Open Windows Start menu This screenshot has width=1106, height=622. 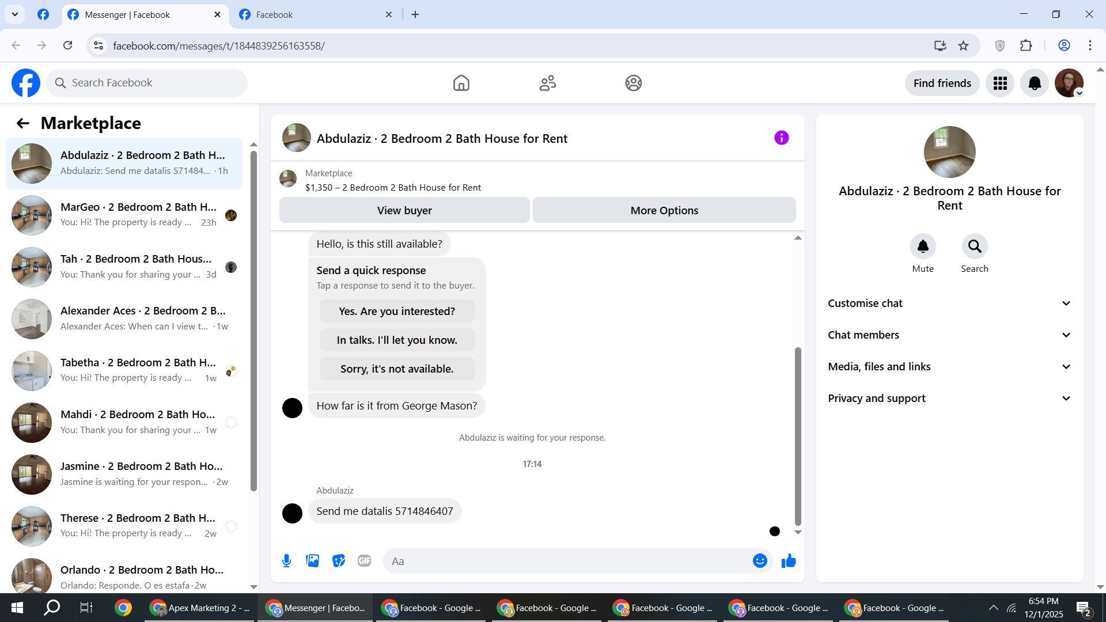tap(17, 608)
